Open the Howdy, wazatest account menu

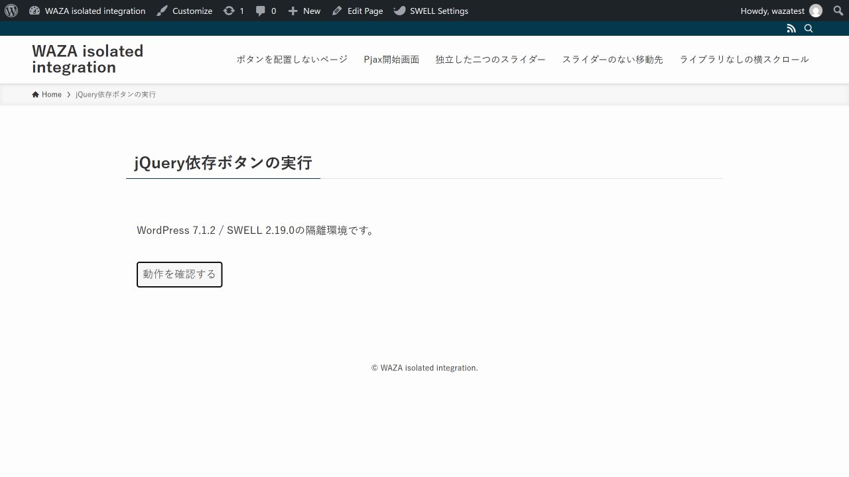(781, 11)
